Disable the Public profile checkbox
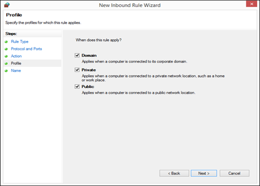The image size is (260, 186). 77,87
